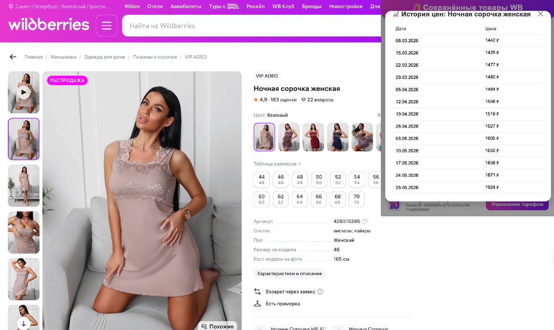
Task: Select size 62
Action: pos(281,199)
